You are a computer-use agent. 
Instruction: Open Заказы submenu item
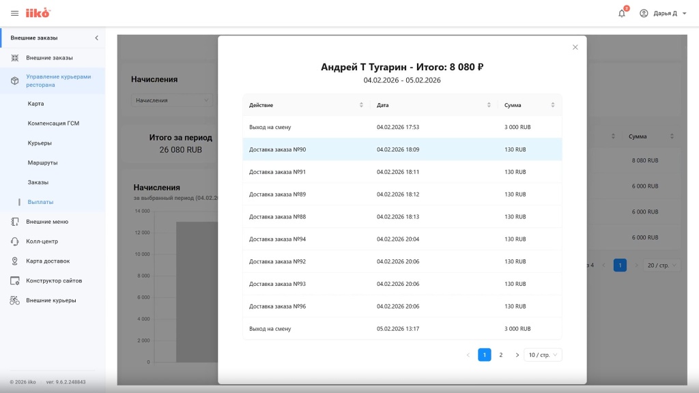click(38, 182)
